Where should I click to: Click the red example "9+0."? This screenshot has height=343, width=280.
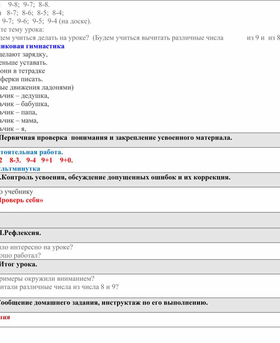[x=66, y=160]
